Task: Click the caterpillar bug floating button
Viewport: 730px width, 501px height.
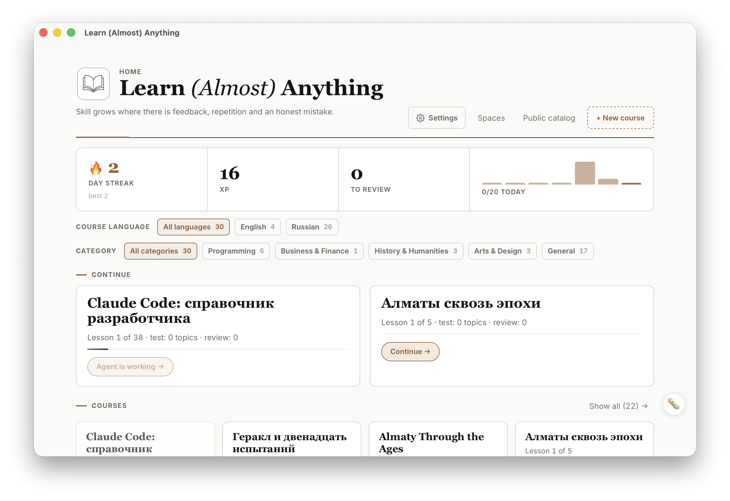Action: point(673,404)
